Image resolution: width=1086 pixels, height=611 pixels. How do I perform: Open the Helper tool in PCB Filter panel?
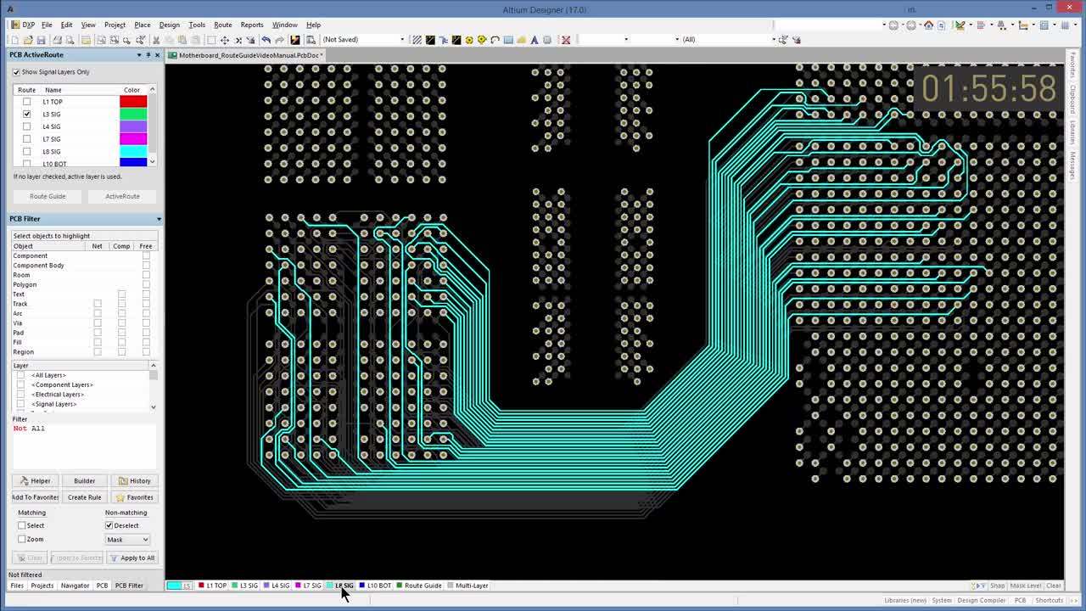pos(35,480)
